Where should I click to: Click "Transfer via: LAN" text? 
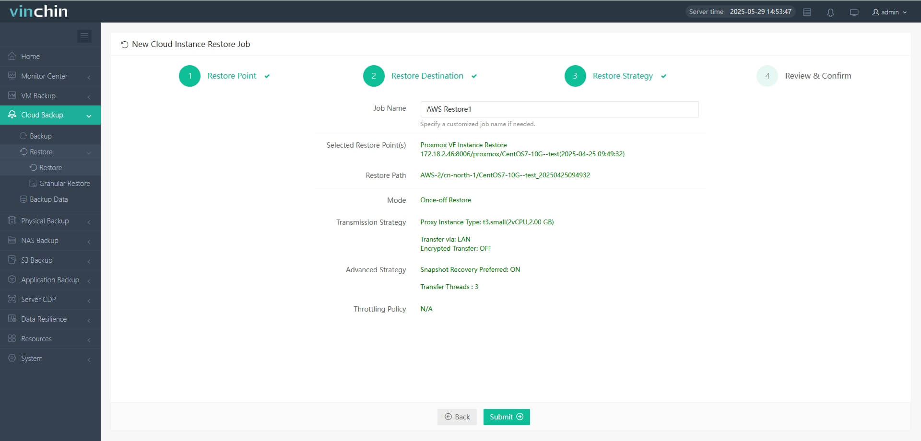[445, 239]
